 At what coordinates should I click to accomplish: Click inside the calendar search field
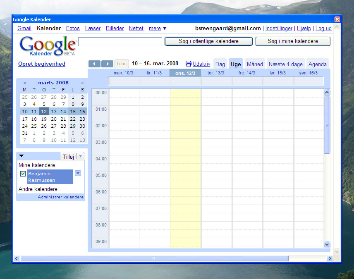(120, 42)
